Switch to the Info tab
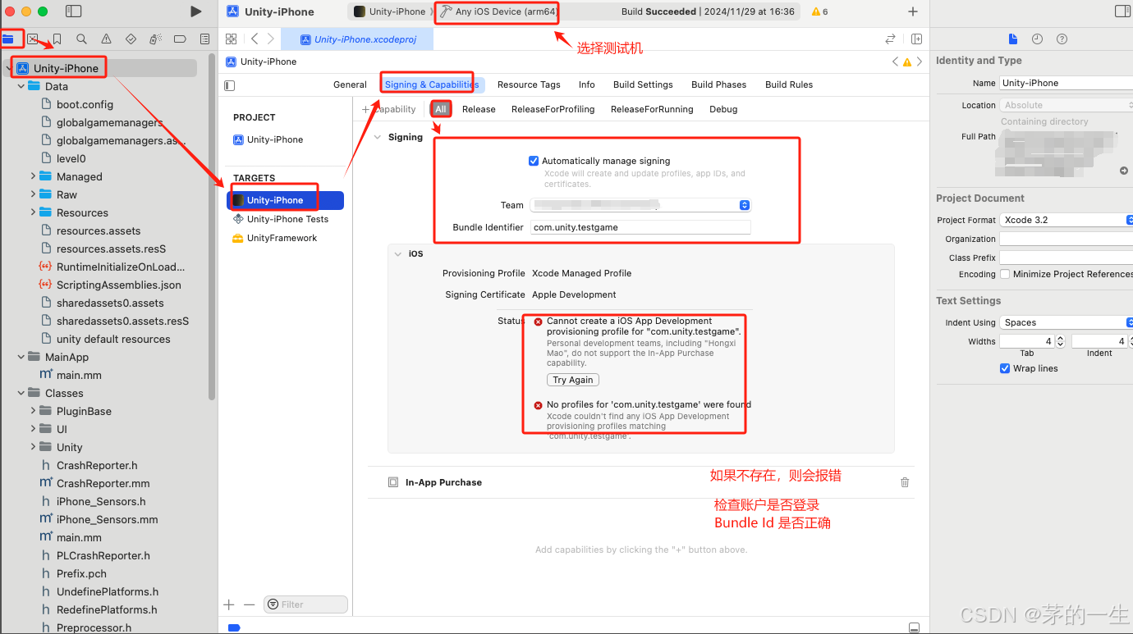 coord(586,84)
